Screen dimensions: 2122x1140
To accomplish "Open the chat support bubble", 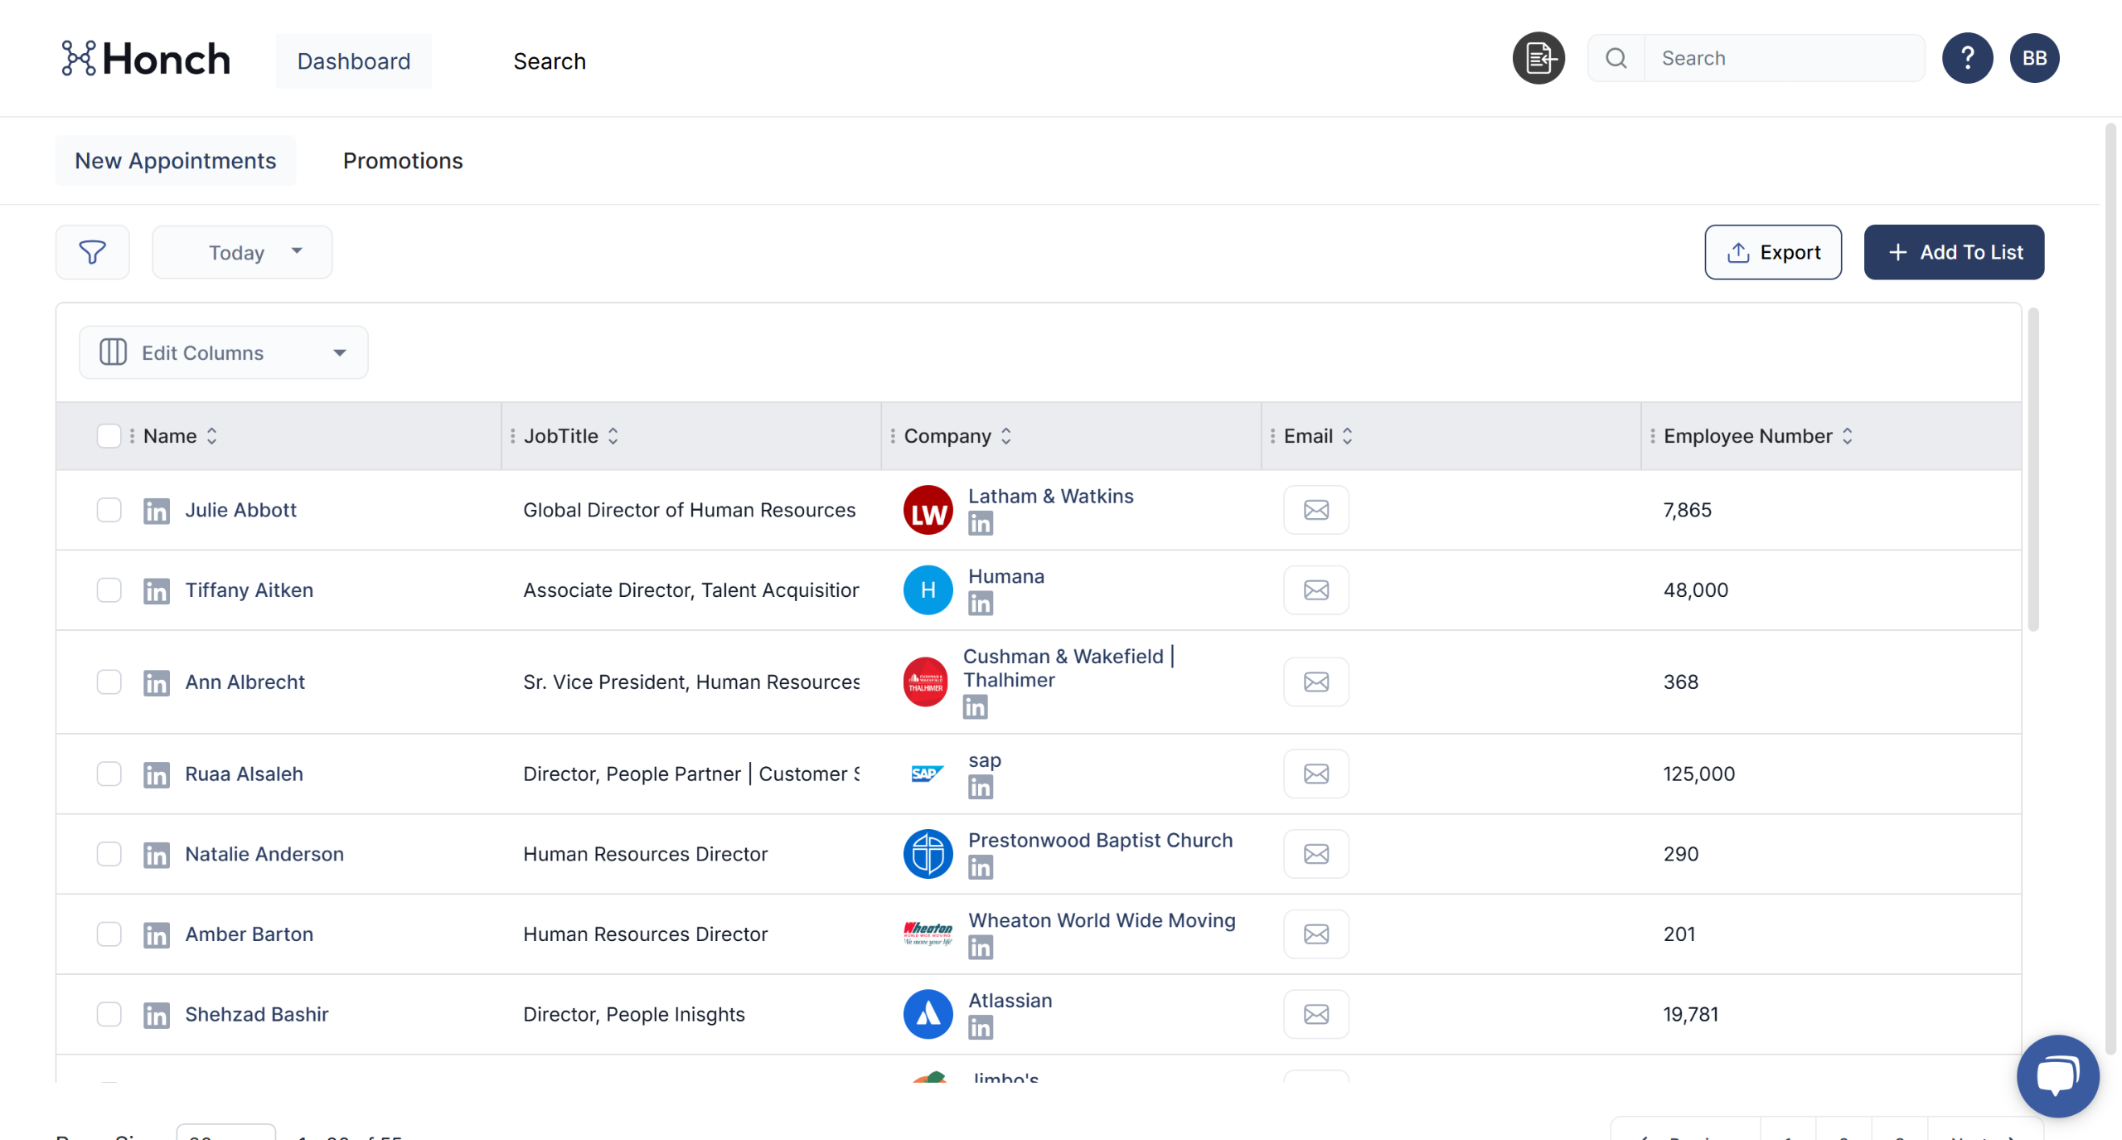I will pyautogui.click(x=2057, y=1075).
